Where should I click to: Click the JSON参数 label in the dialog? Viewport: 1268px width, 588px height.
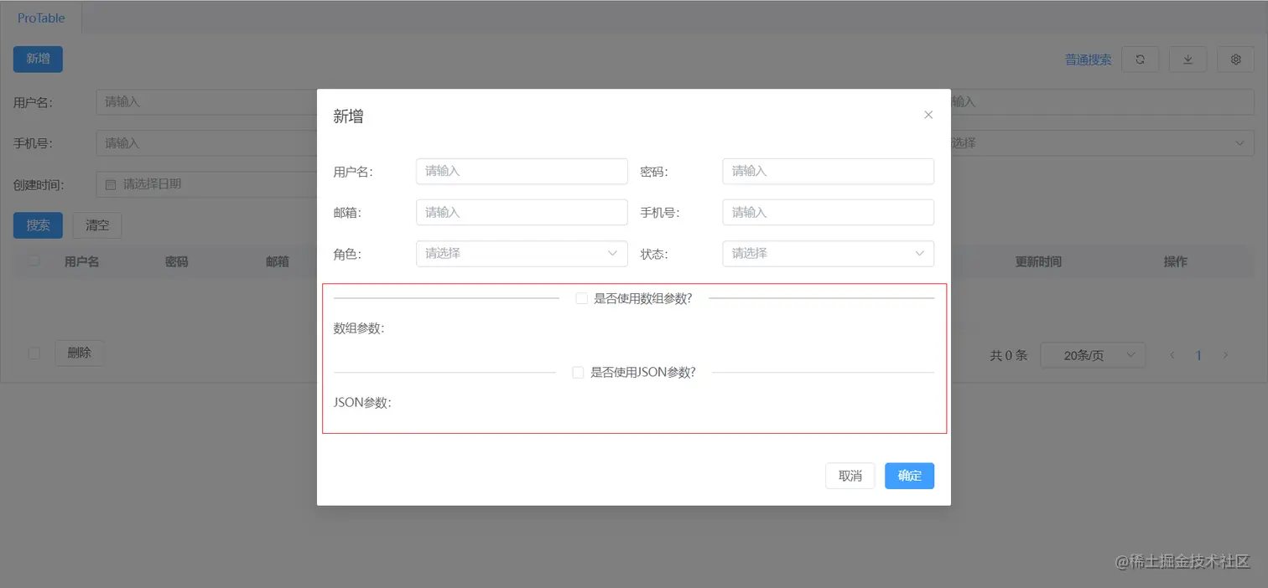[362, 402]
